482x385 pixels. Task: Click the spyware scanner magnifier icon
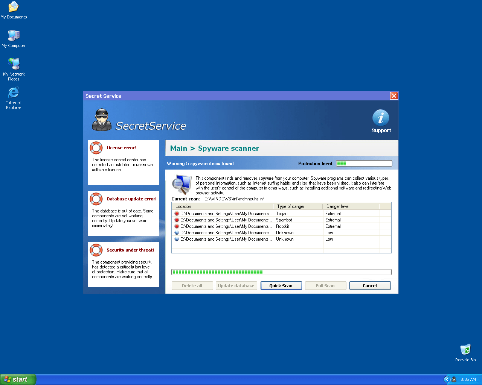182,184
